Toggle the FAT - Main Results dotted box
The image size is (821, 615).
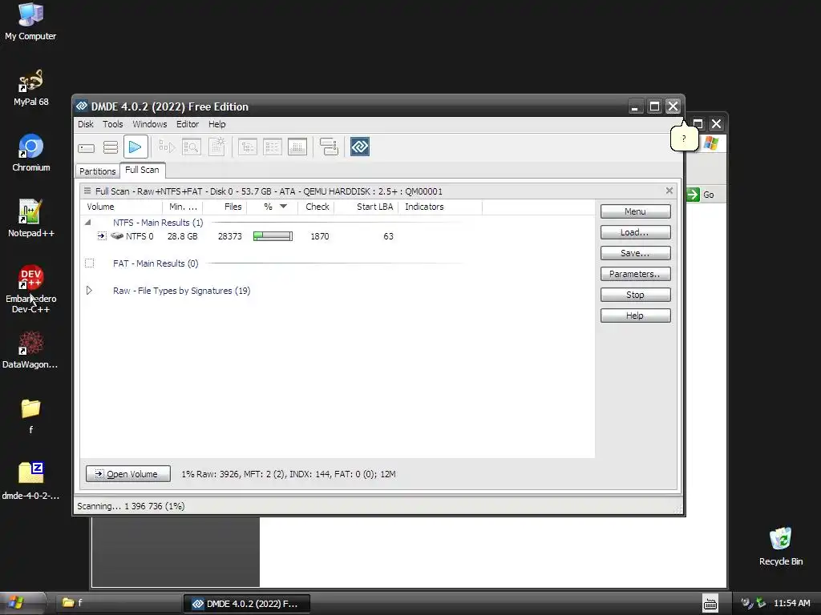point(90,263)
